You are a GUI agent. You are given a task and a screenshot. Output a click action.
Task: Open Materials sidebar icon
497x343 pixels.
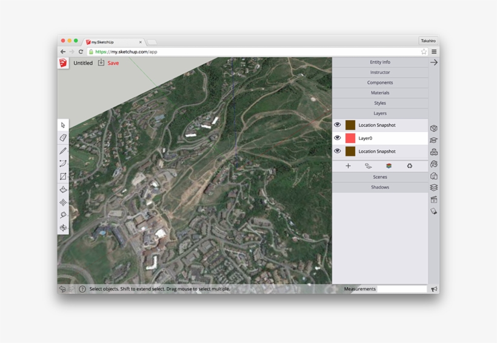(x=433, y=164)
